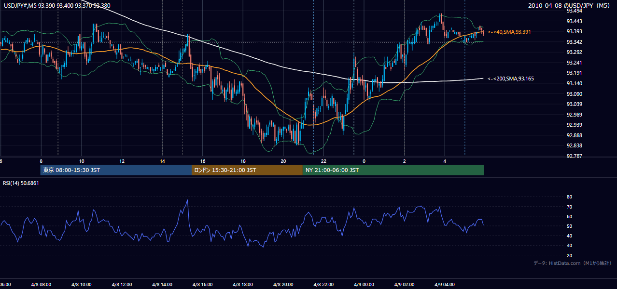Click hour label 14 on the price chart time axis
Screen dimensions: 617x289
tap(162, 161)
